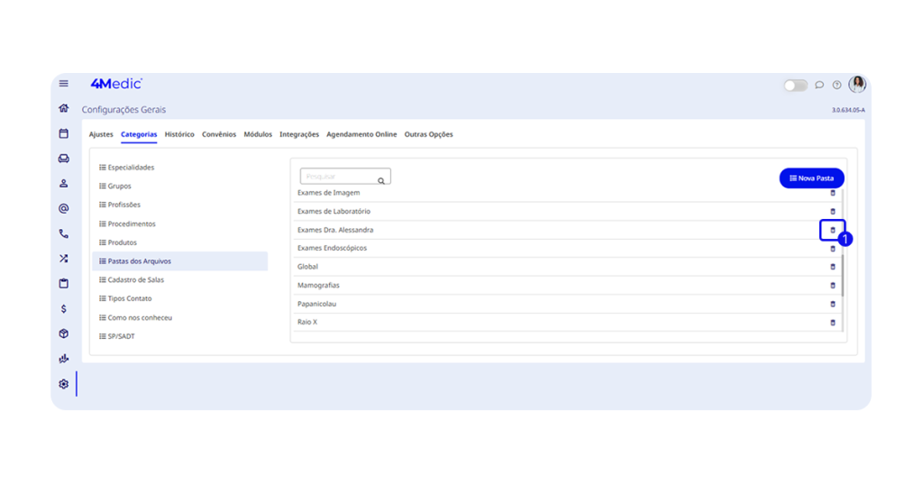Select the Agendamento Online tab

[361, 134]
